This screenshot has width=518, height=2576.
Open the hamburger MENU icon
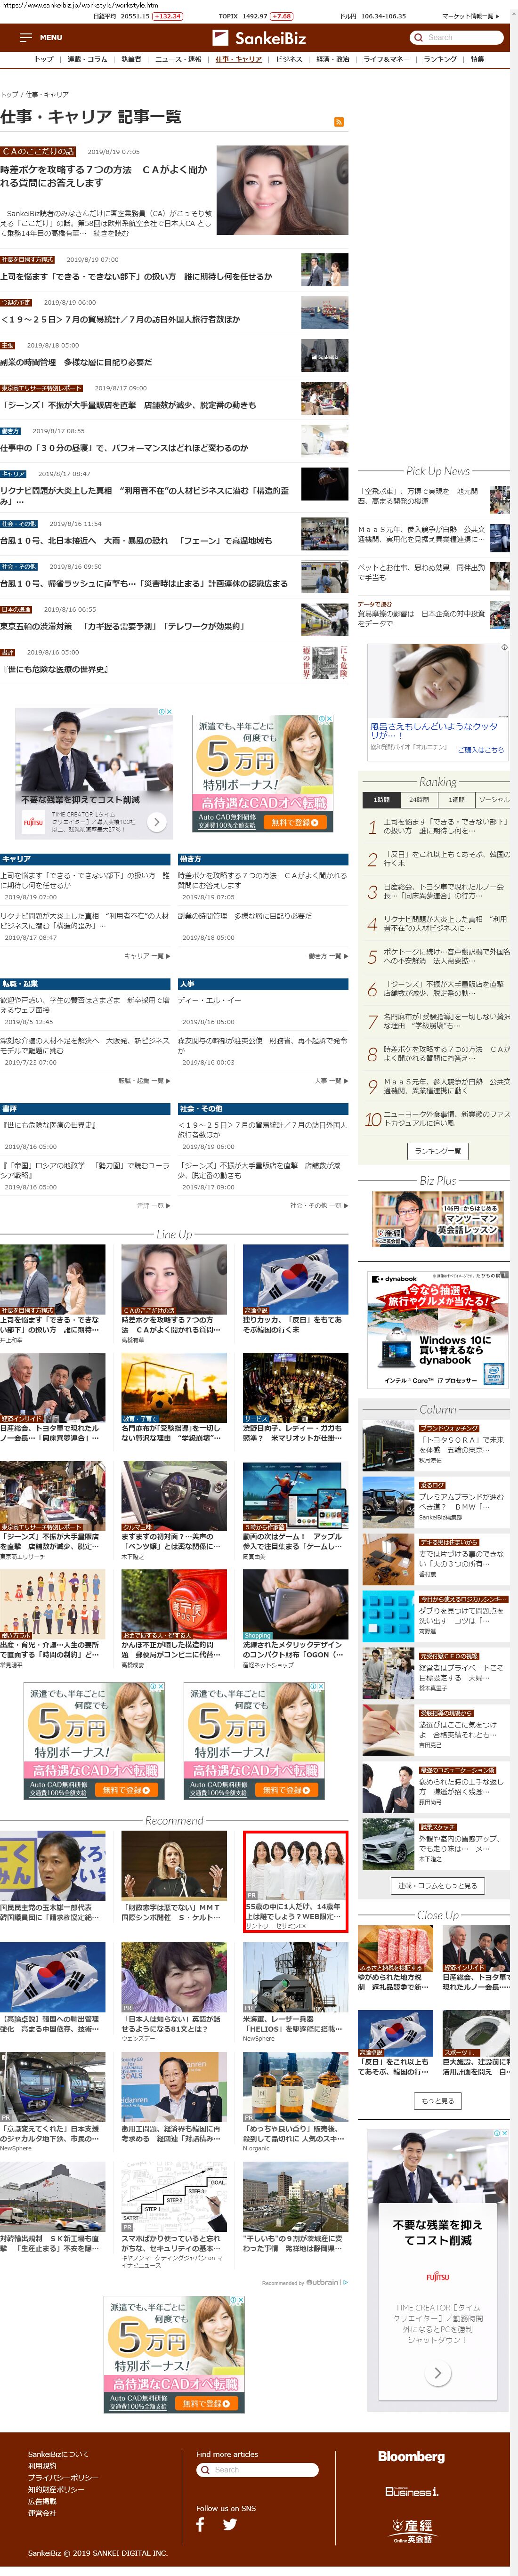pos(26,37)
